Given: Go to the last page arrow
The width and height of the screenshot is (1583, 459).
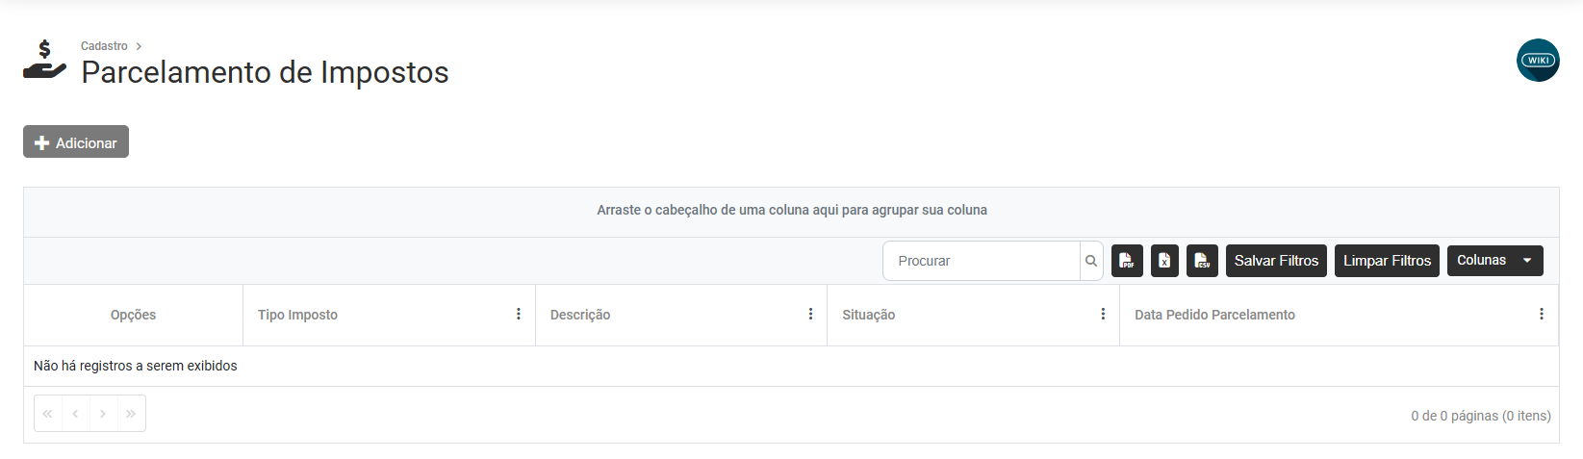Looking at the screenshot, I should click(131, 414).
